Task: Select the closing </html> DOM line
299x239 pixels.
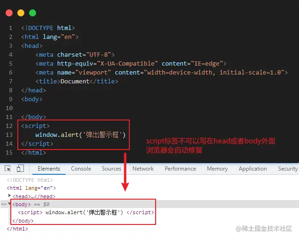Action: (17, 229)
